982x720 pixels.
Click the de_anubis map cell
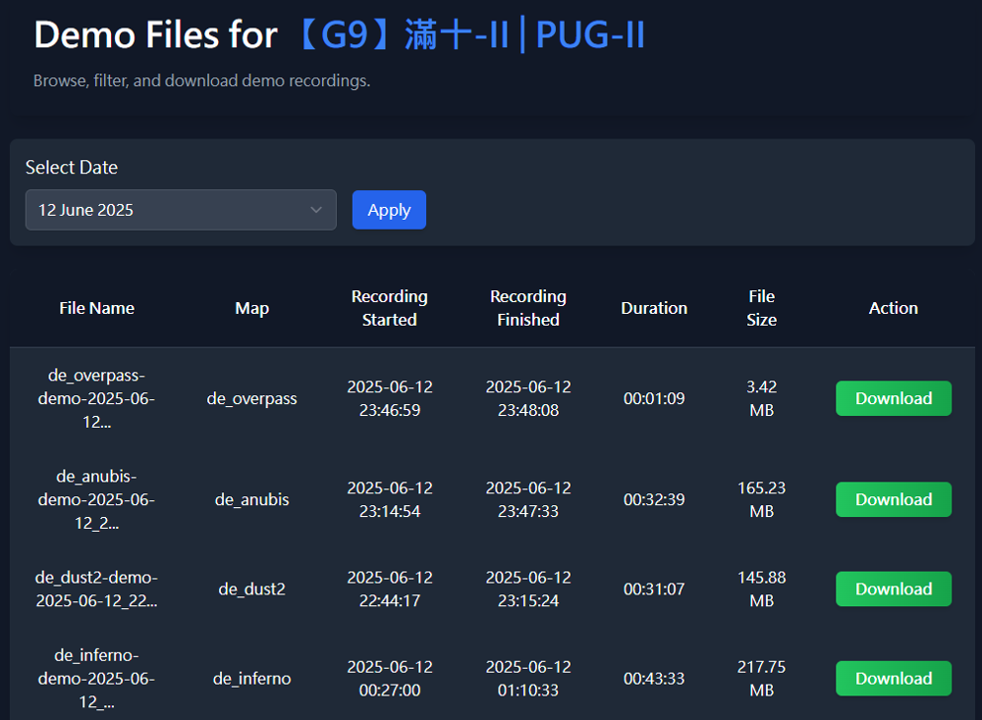[x=251, y=499]
